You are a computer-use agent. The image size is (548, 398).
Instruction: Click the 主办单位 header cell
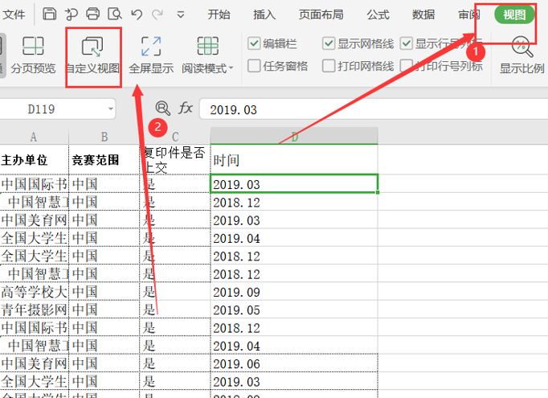click(x=34, y=159)
